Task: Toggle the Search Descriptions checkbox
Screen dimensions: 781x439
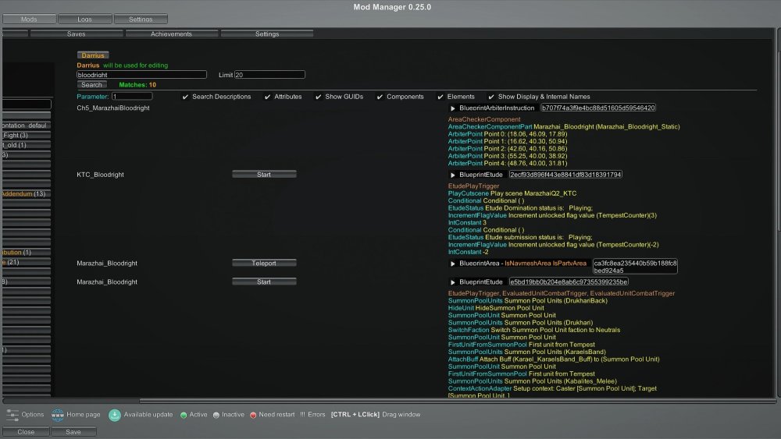Action: (185, 97)
